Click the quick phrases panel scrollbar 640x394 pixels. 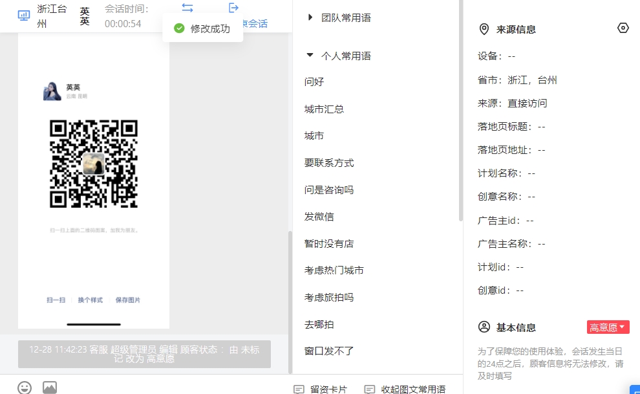(x=461, y=110)
